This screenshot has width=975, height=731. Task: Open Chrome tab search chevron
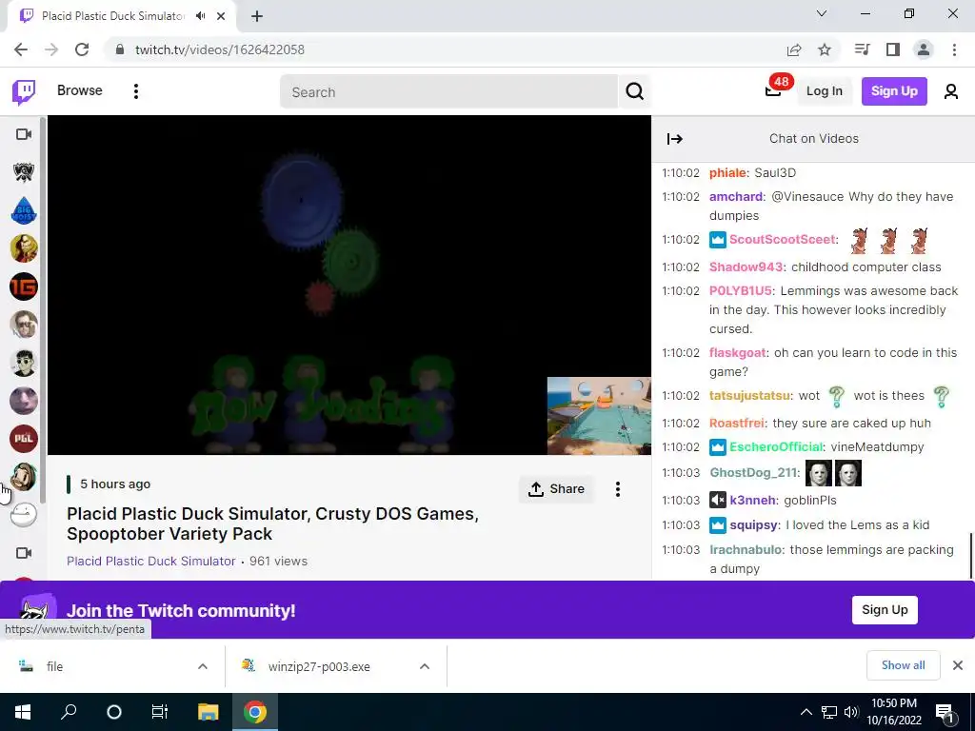822,13
